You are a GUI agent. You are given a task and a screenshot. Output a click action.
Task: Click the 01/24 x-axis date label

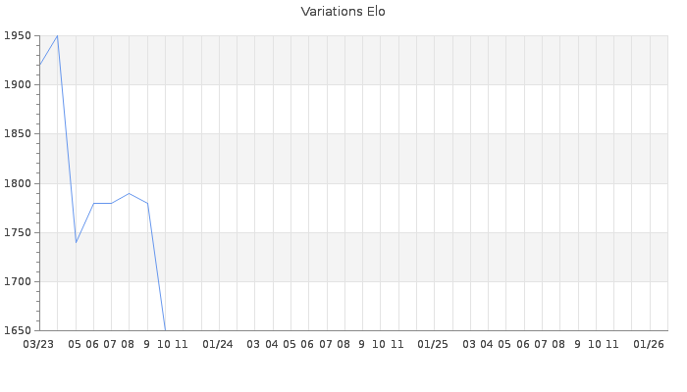point(218,344)
